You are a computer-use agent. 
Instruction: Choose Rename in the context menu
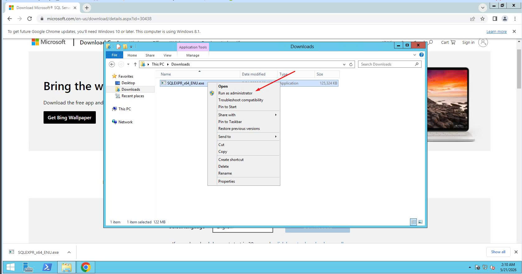pos(225,173)
